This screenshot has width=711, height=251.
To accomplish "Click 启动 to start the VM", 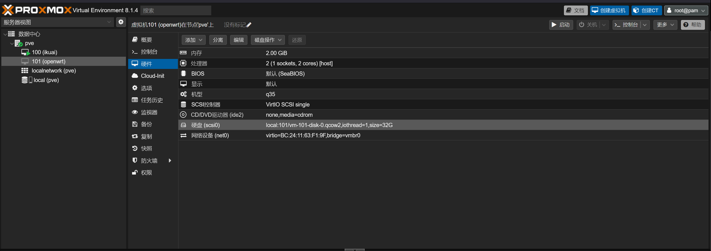I will pos(561,25).
